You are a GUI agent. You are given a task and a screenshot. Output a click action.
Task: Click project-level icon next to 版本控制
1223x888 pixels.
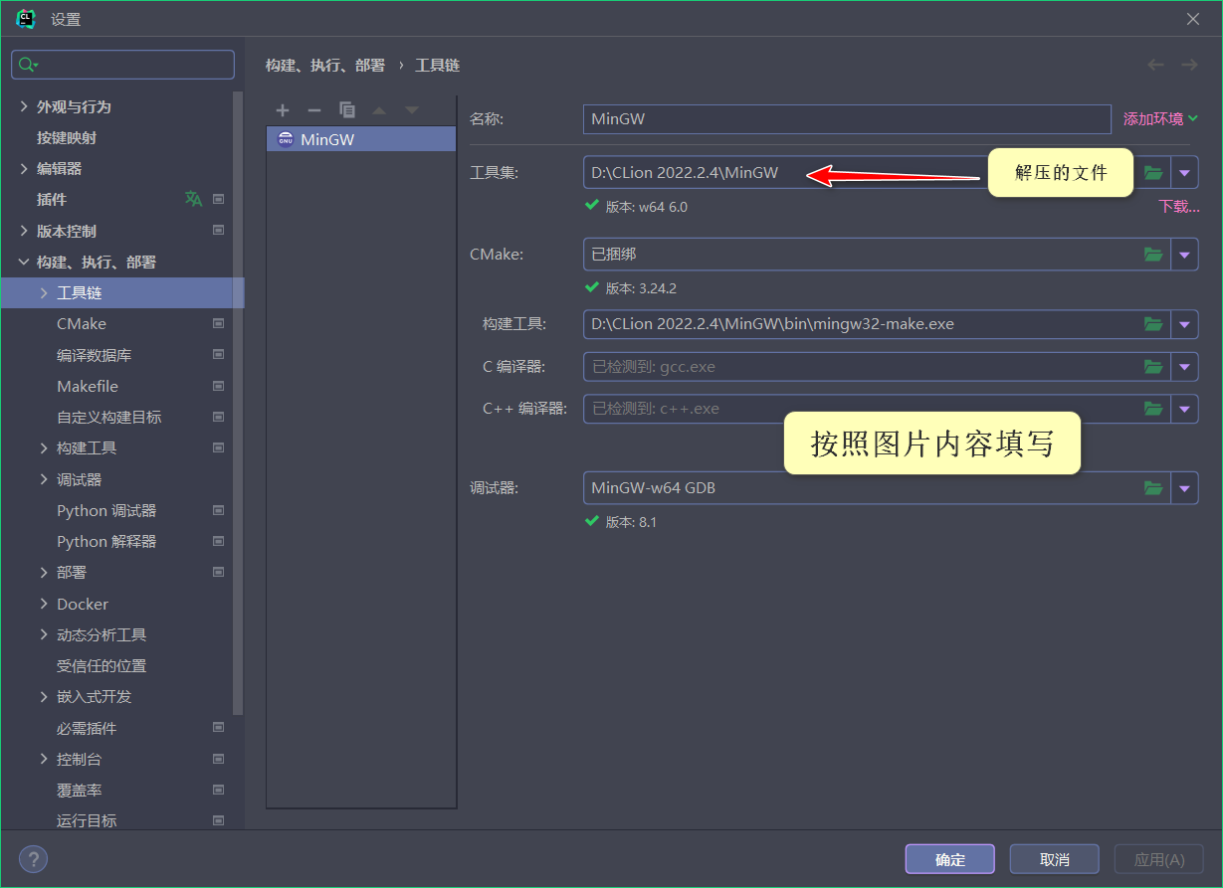tap(219, 231)
